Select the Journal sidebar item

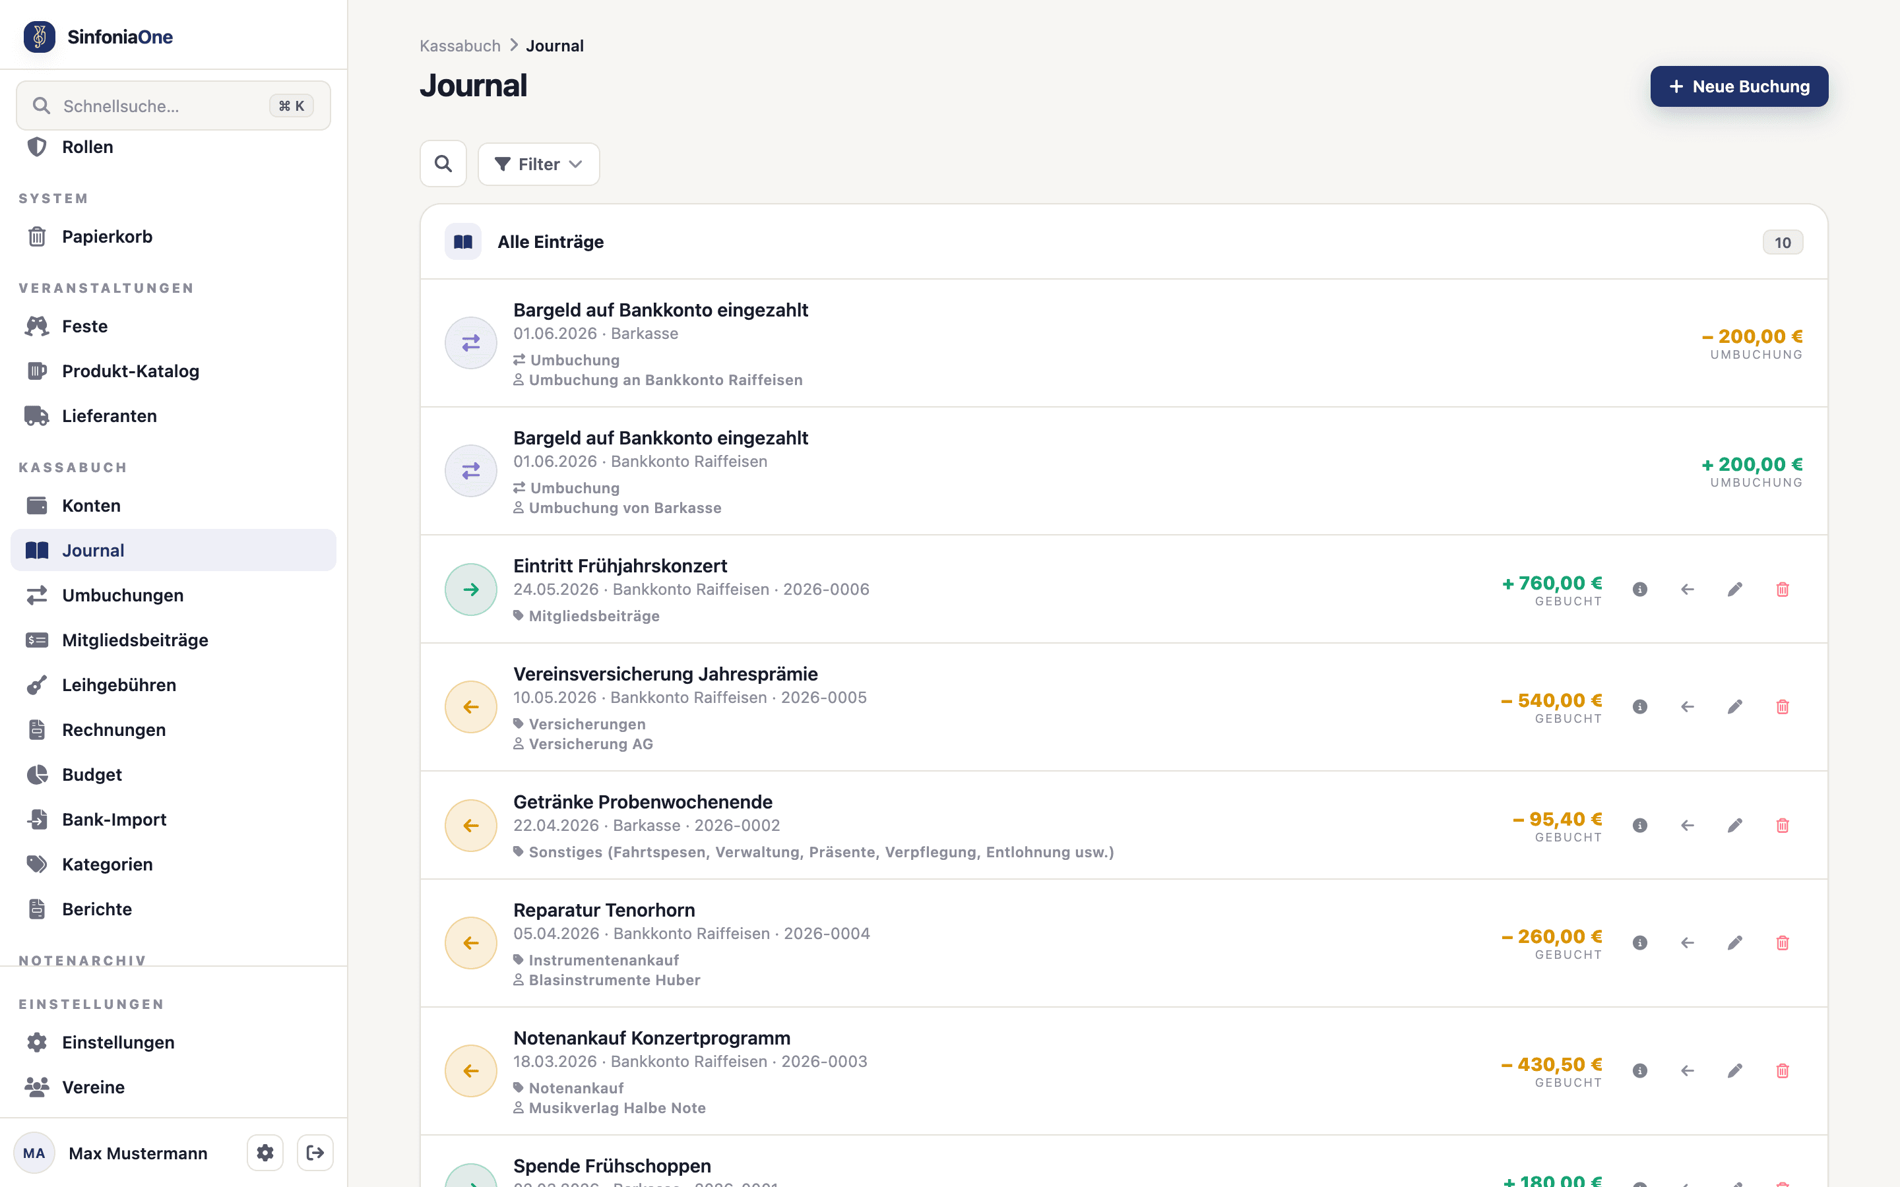[x=173, y=551]
